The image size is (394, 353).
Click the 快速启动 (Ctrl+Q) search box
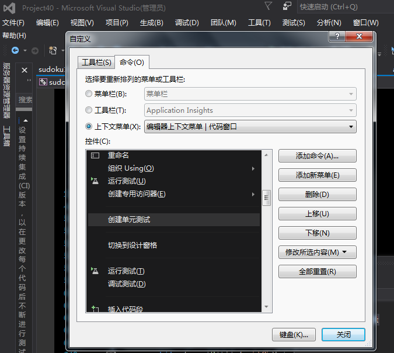345,7
